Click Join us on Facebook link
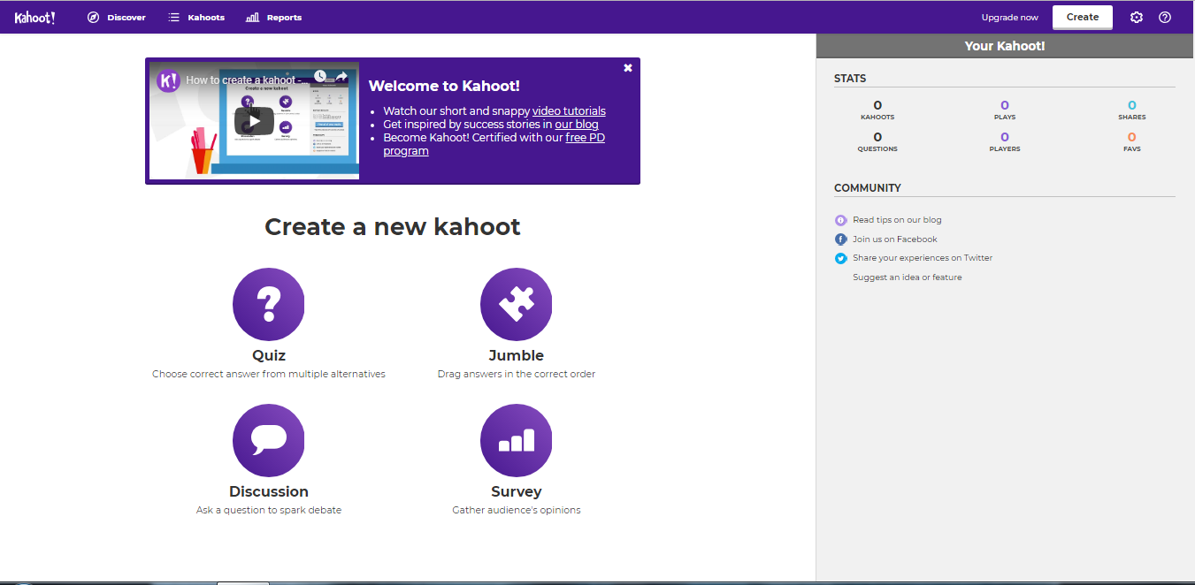The height and width of the screenshot is (585, 1195). (894, 239)
